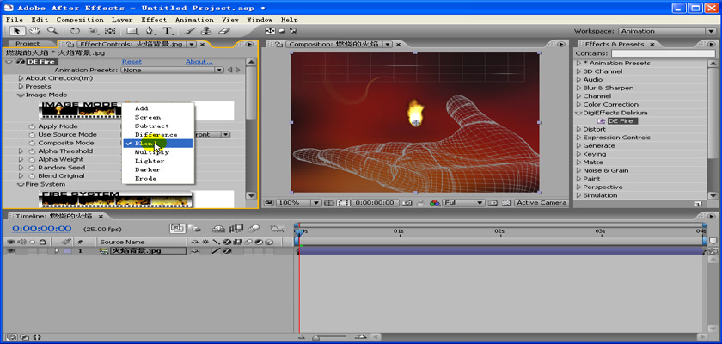Open the 100% magnification dropdown

click(x=298, y=203)
